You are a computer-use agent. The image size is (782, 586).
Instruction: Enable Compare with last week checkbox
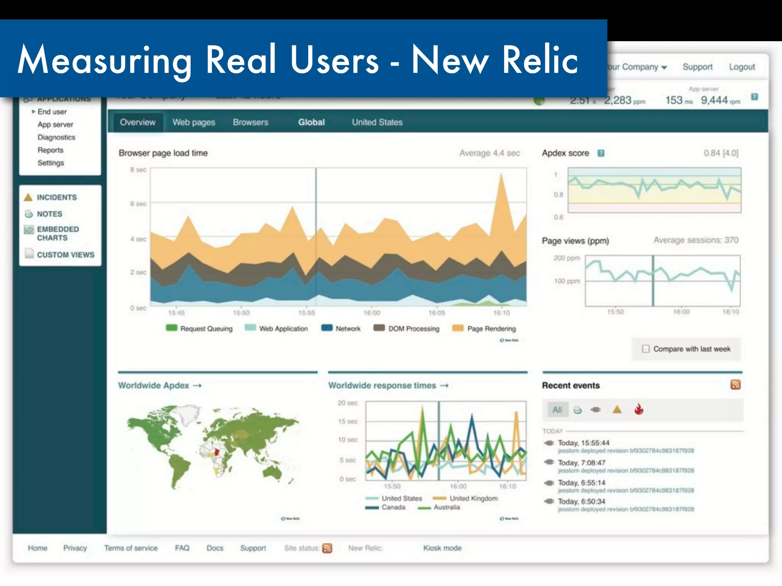point(646,349)
